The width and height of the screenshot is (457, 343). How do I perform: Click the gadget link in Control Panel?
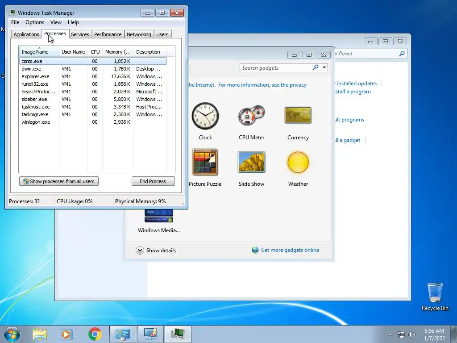click(347, 140)
